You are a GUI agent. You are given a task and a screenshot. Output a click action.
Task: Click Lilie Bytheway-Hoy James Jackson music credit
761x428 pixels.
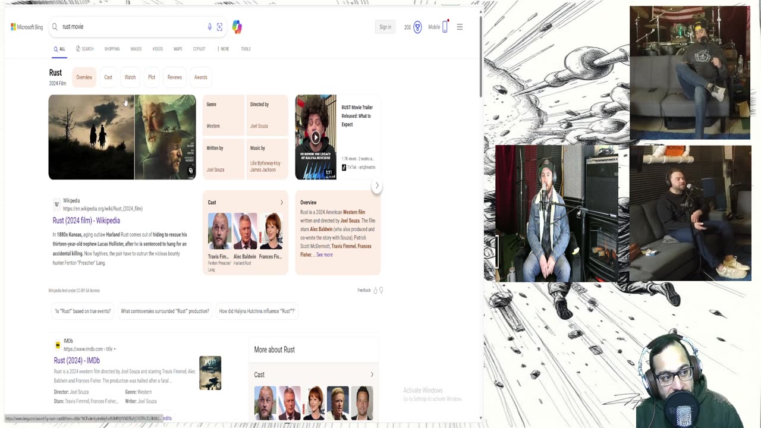265,166
